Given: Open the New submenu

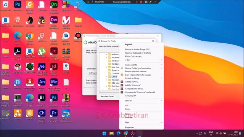Looking at the screenshot, I should click(x=141, y=123).
